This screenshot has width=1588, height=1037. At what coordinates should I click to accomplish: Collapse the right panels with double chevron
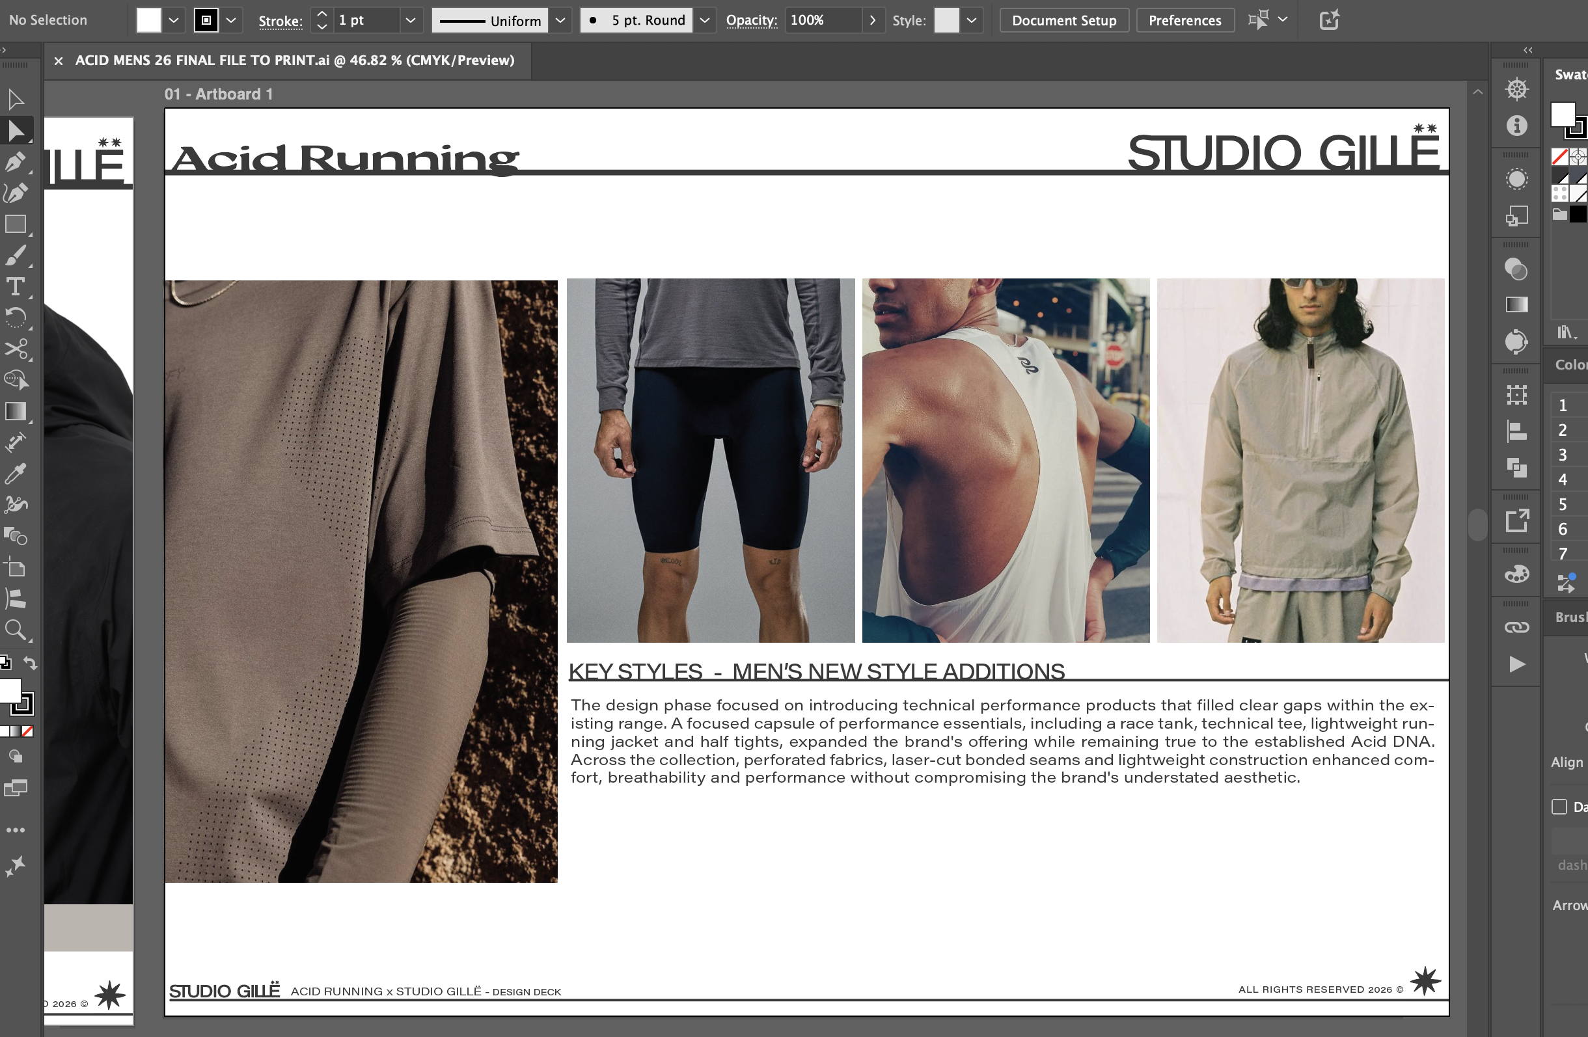tap(1528, 50)
